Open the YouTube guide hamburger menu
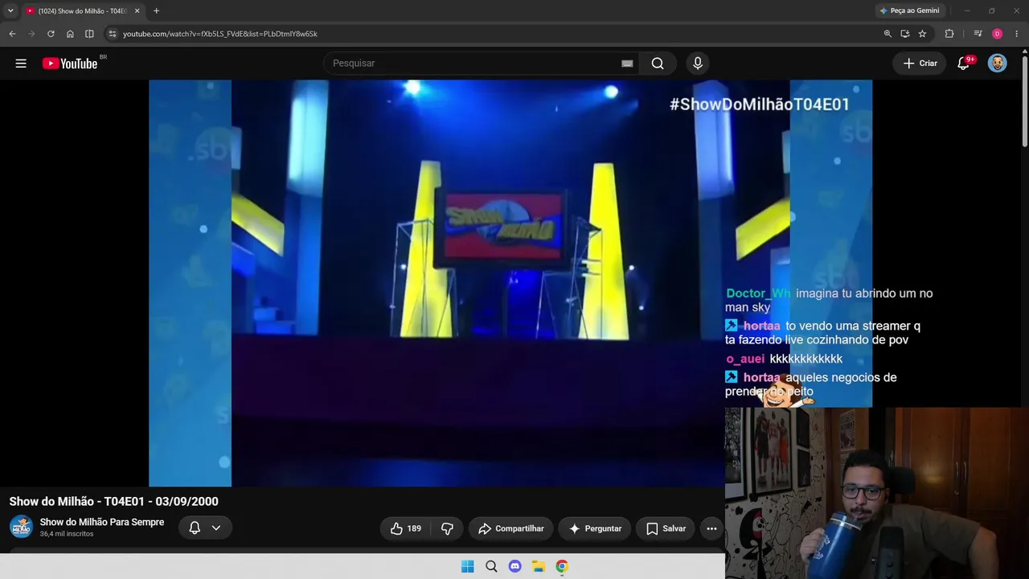The image size is (1029, 579). click(21, 64)
